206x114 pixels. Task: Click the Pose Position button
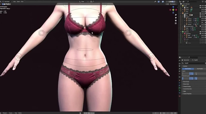click(x=188, y=69)
